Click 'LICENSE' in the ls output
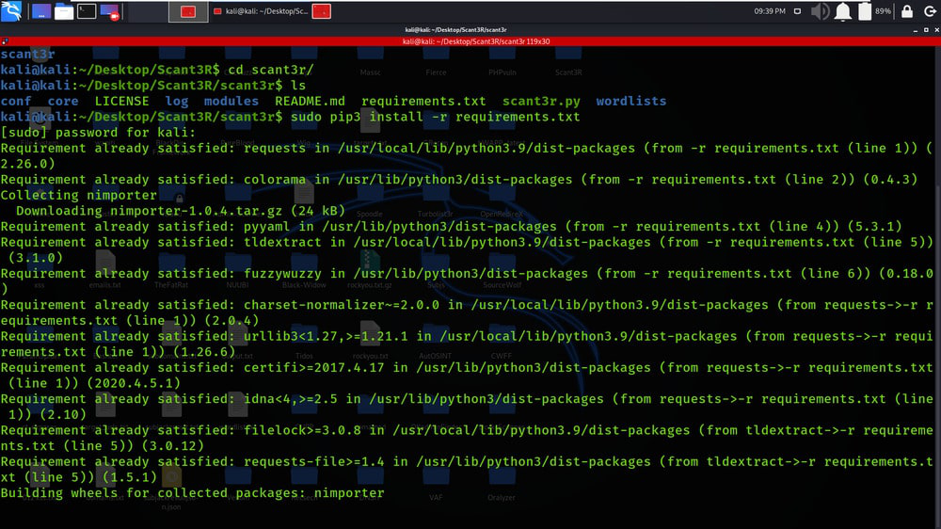This screenshot has height=529, width=941. 121,101
